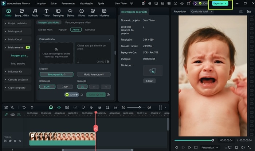Viewport: 255px width, 151px height.
Task: Choose 720P resolution
Action: coord(65,87)
